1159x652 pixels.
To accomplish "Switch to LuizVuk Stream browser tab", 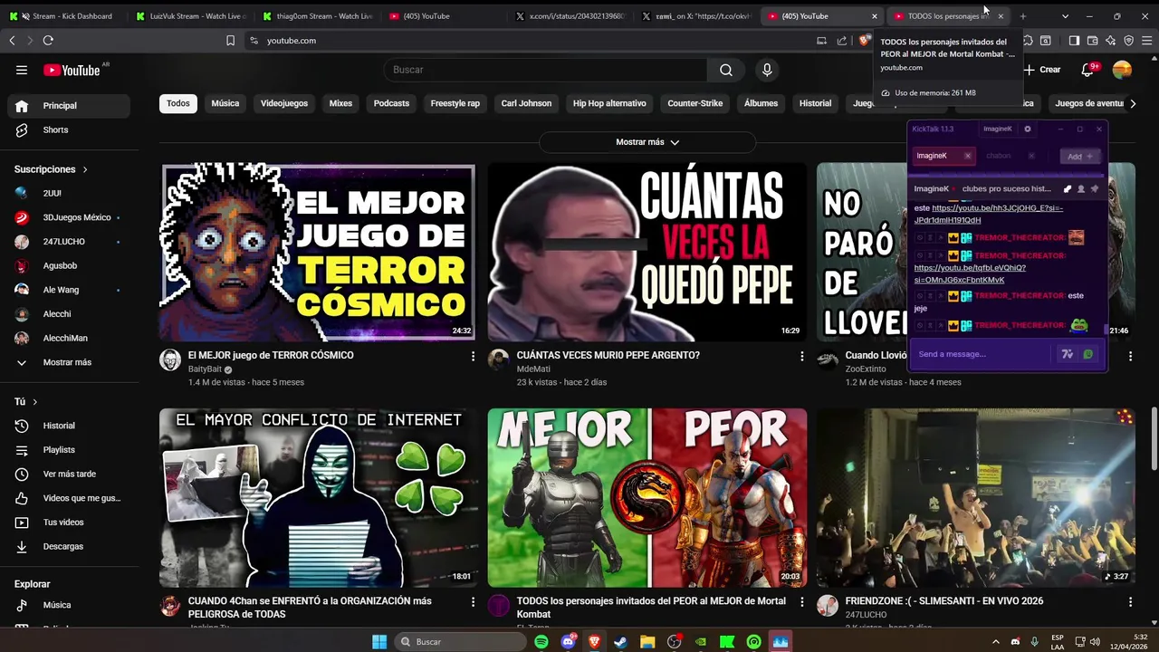I will pyautogui.click(x=190, y=16).
